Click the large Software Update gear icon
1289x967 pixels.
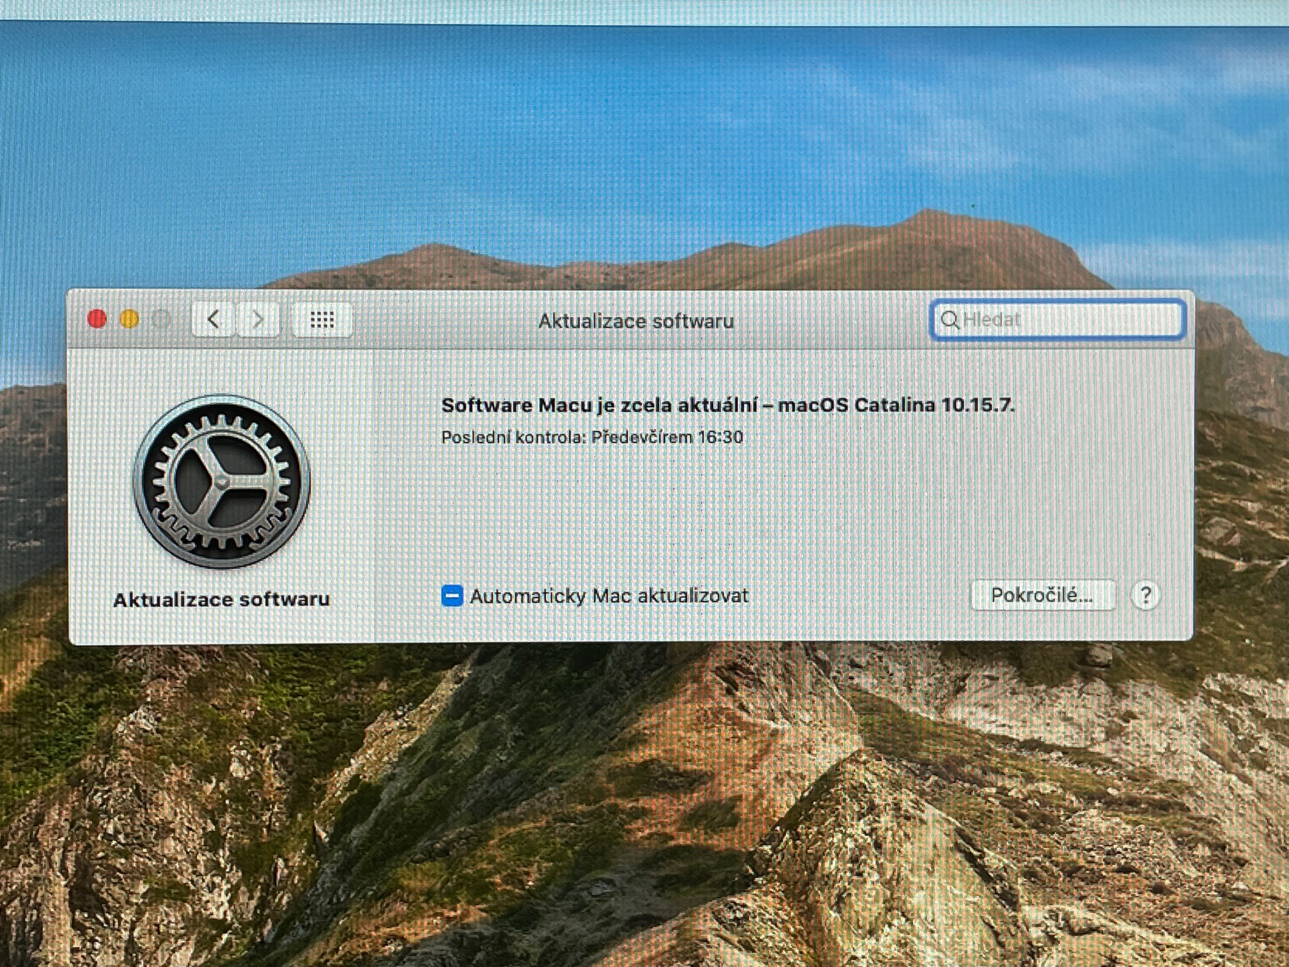tap(221, 482)
